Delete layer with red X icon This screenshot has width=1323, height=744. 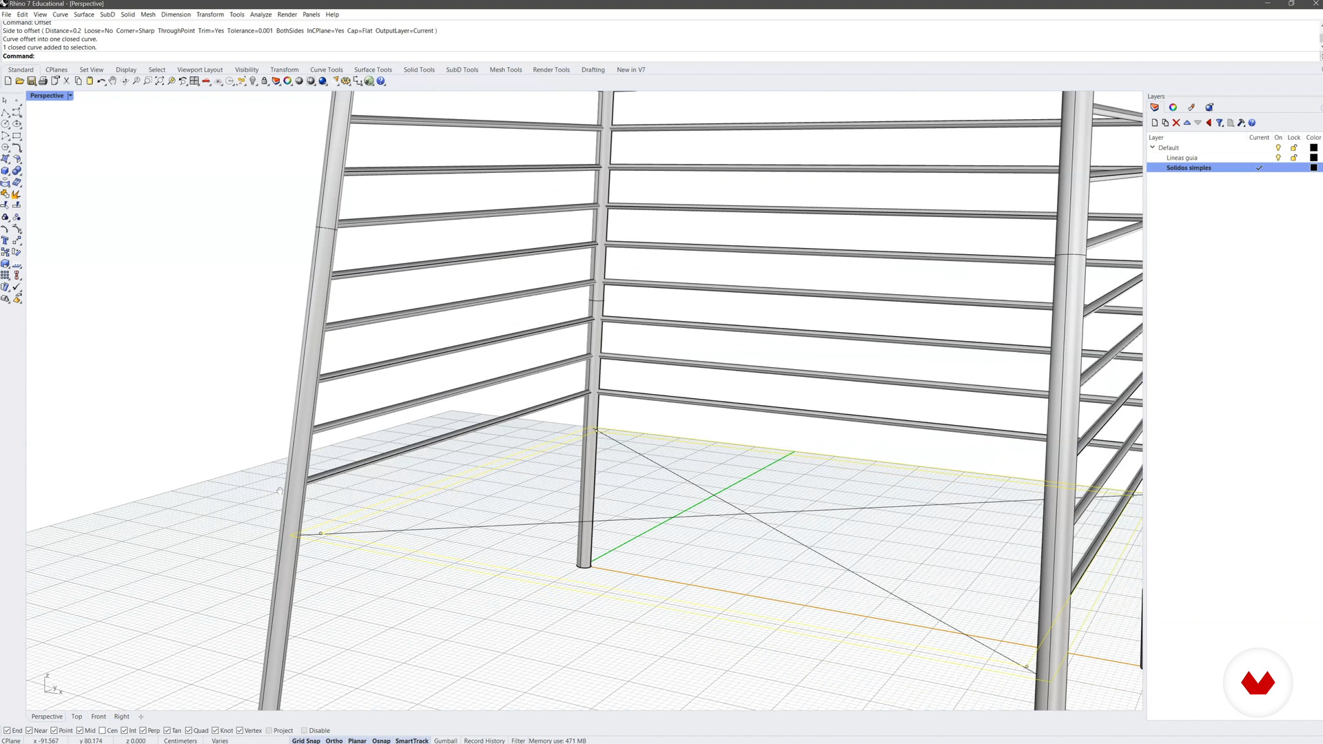click(x=1176, y=123)
